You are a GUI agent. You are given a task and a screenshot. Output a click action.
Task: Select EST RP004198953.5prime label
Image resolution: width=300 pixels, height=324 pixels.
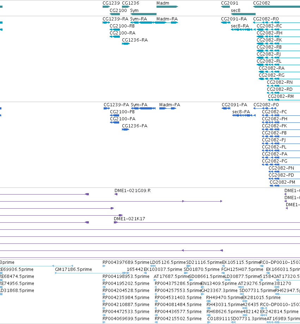click(x=126, y=277)
